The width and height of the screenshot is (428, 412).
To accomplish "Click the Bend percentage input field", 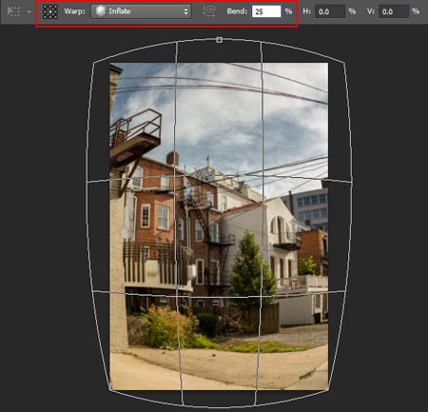I will (266, 11).
